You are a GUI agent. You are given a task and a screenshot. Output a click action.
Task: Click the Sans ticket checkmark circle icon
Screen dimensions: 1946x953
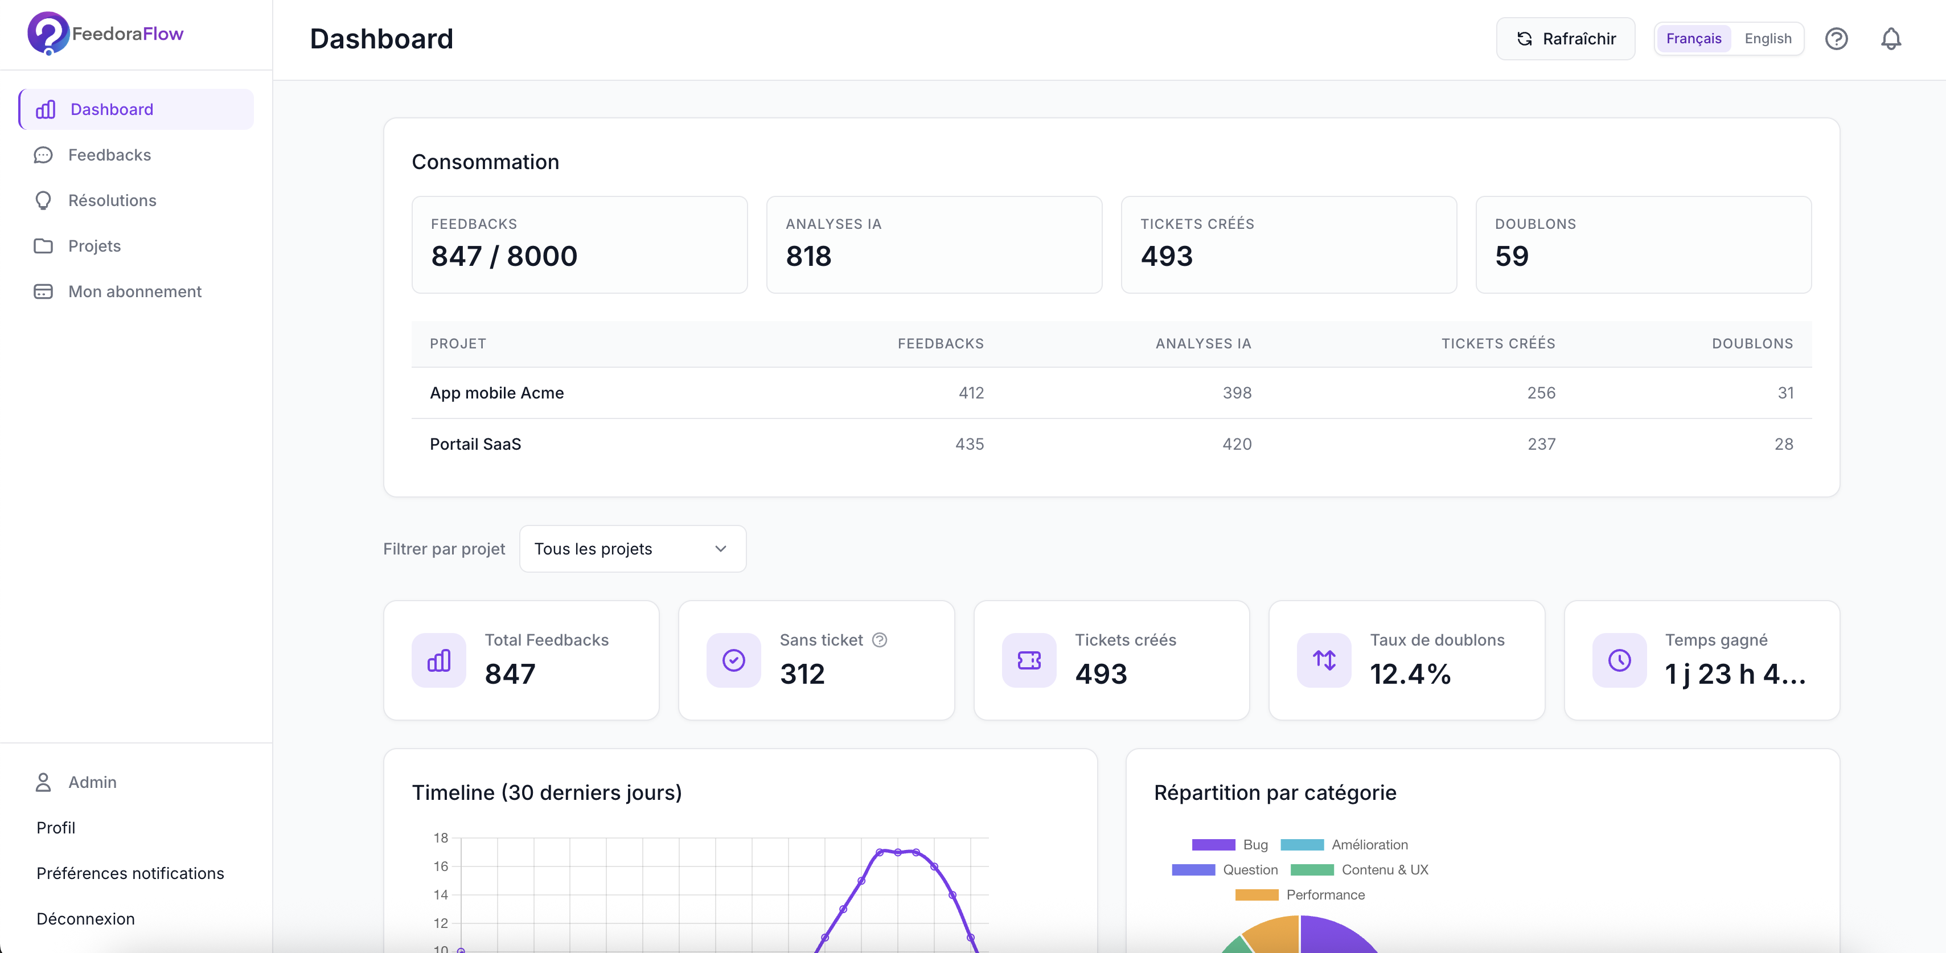(x=733, y=660)
